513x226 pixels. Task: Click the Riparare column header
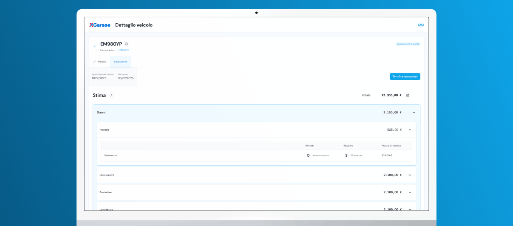tap(348, 146)
